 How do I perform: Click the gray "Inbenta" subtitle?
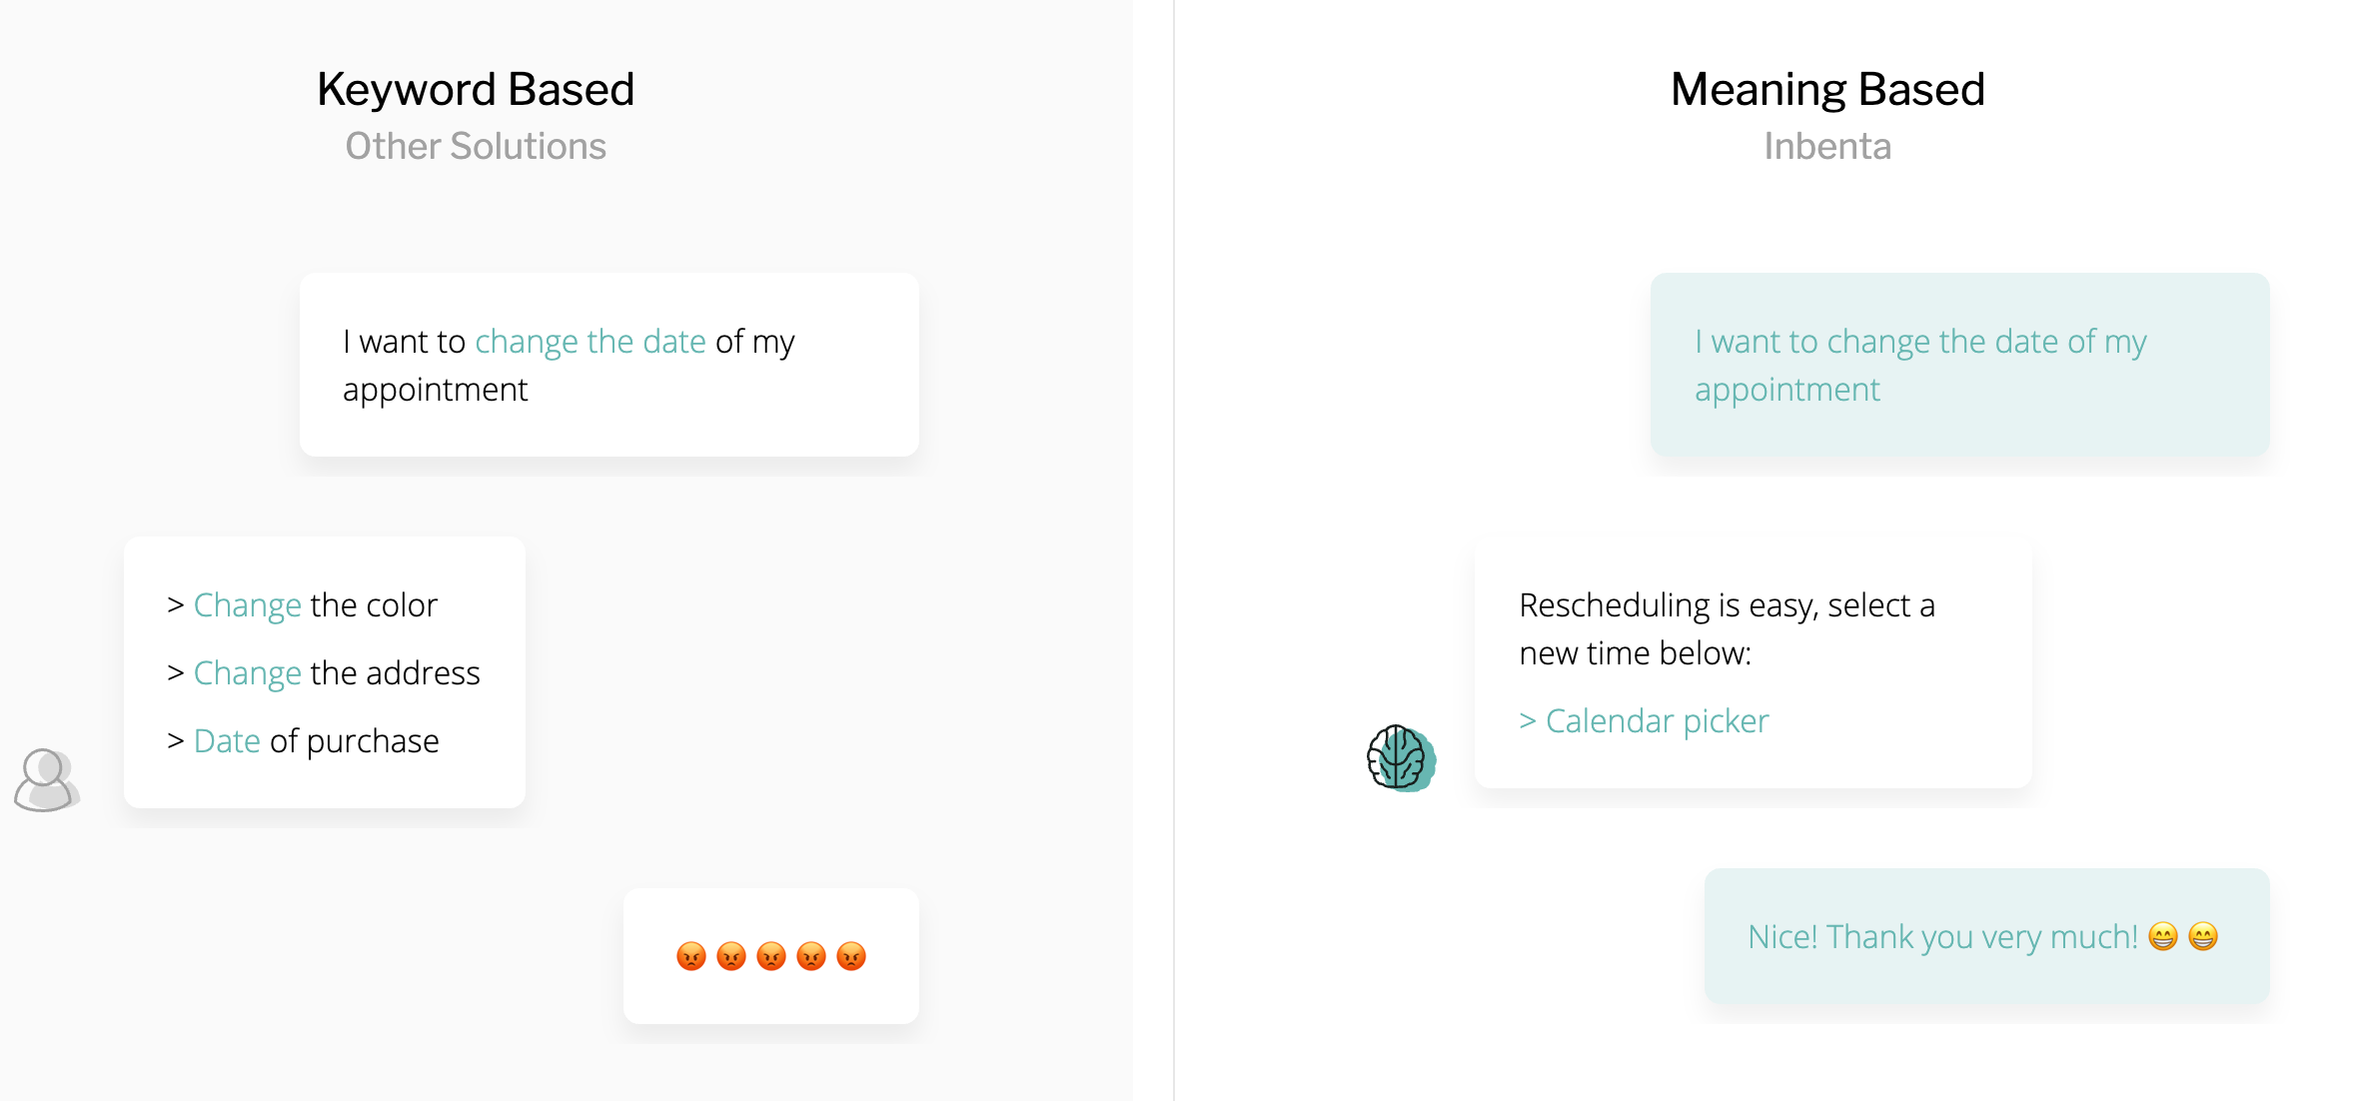(x=1826, y=146)
